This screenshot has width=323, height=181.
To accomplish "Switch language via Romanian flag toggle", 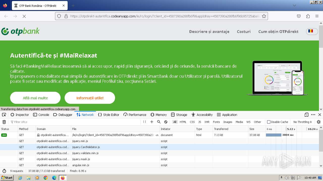I will pyautogui.click(x=312, y=31).
